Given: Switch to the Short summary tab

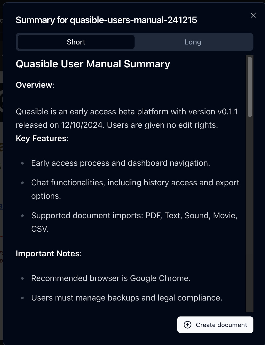Looking at the screenshot, I should click(x=76, y=42).
